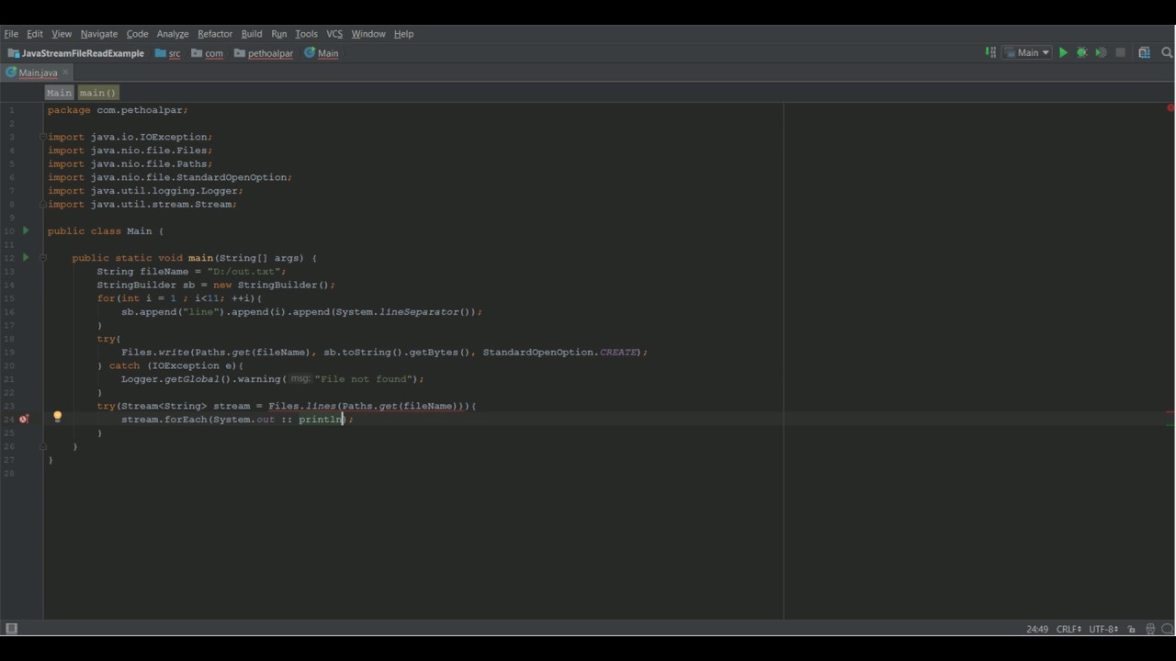Click on package com.pethoalpar line
The image size is (1176, 661).
pos(118,110)
